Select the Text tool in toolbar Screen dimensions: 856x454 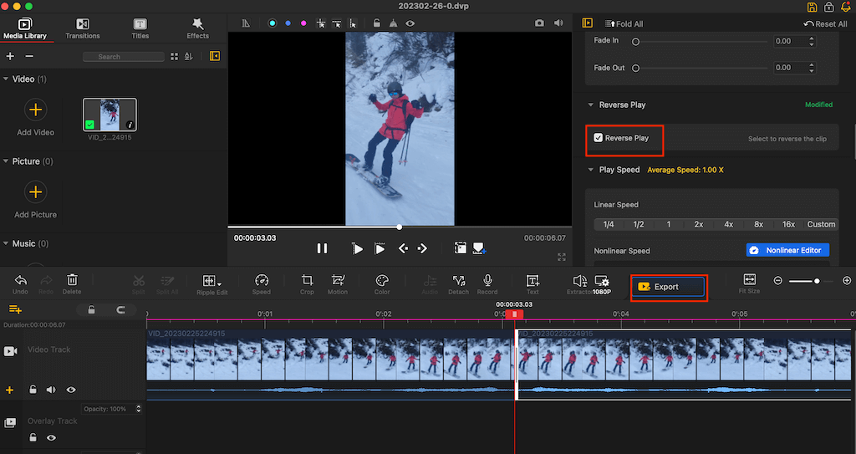(532, 281)
